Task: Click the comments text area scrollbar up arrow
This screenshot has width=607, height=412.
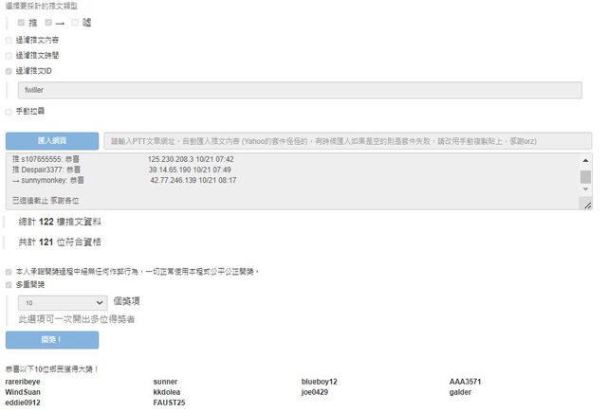Action: click(x=585, y=160)
